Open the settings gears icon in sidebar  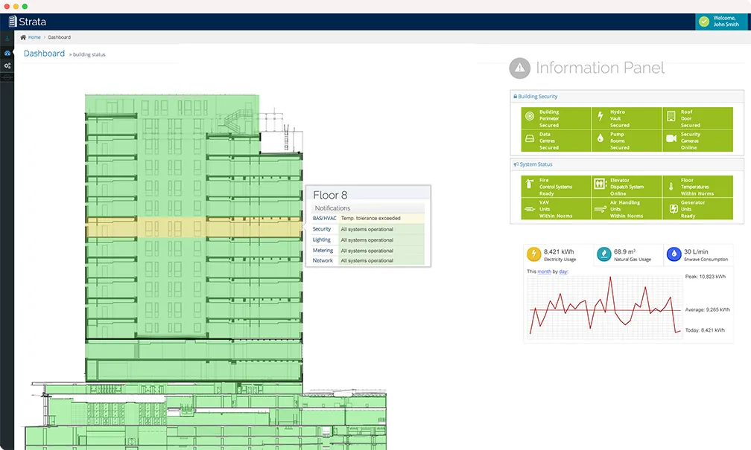tap(7, 65)
